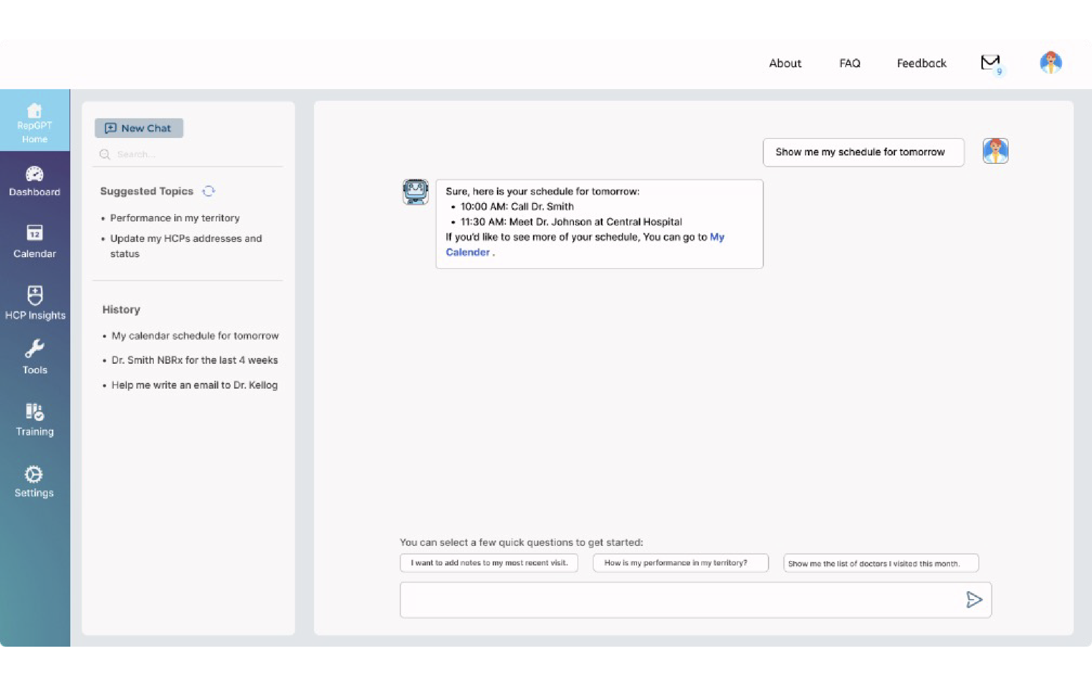This screenshot has width=1092, height=686.
Task: Open the About page
Action: click(x=785, y=63)
